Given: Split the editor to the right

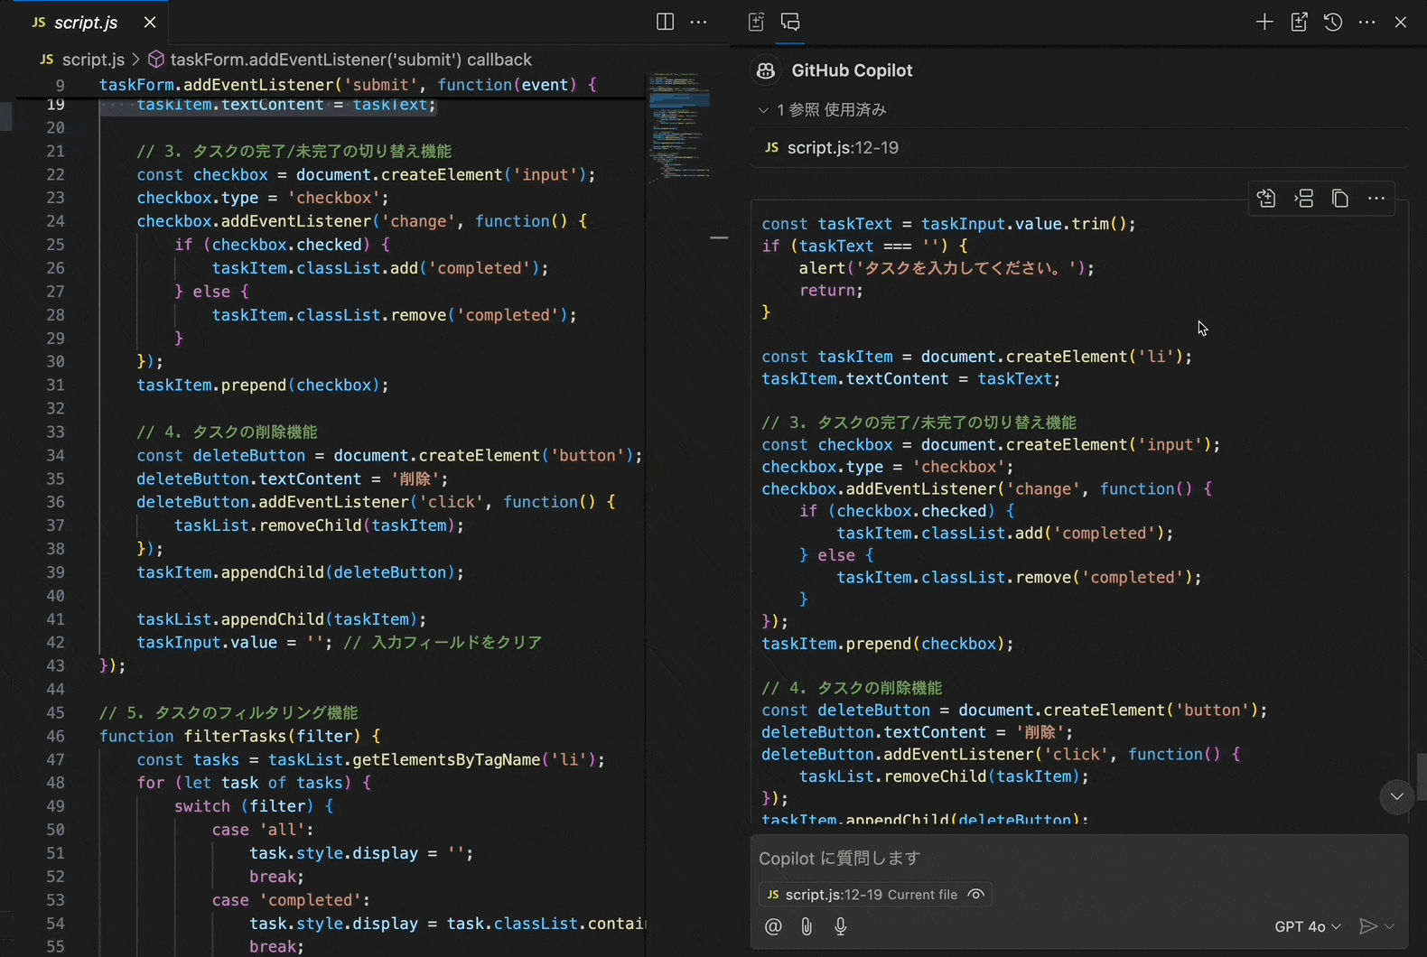Looking at the screenshot, I should (665, 22).
